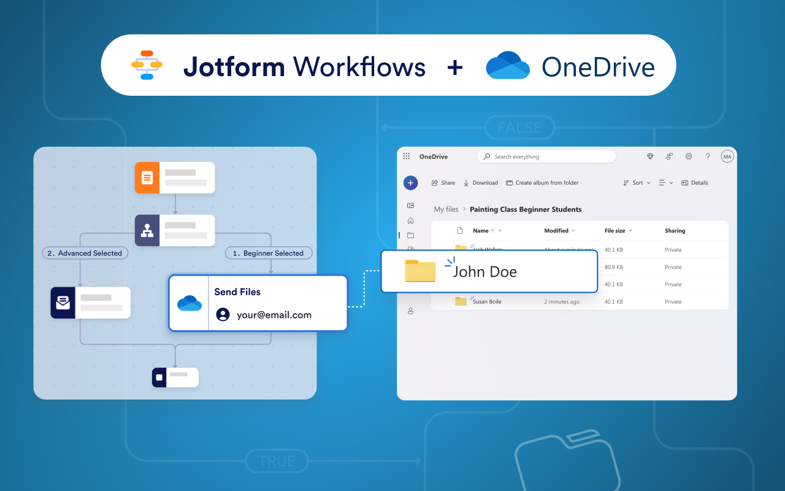Open the Details pane
785x491 pixels.
click(694, 183)
